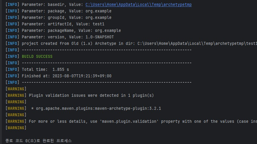
Task: Click the artifactId test1 value
Action: tap(99, 24)
